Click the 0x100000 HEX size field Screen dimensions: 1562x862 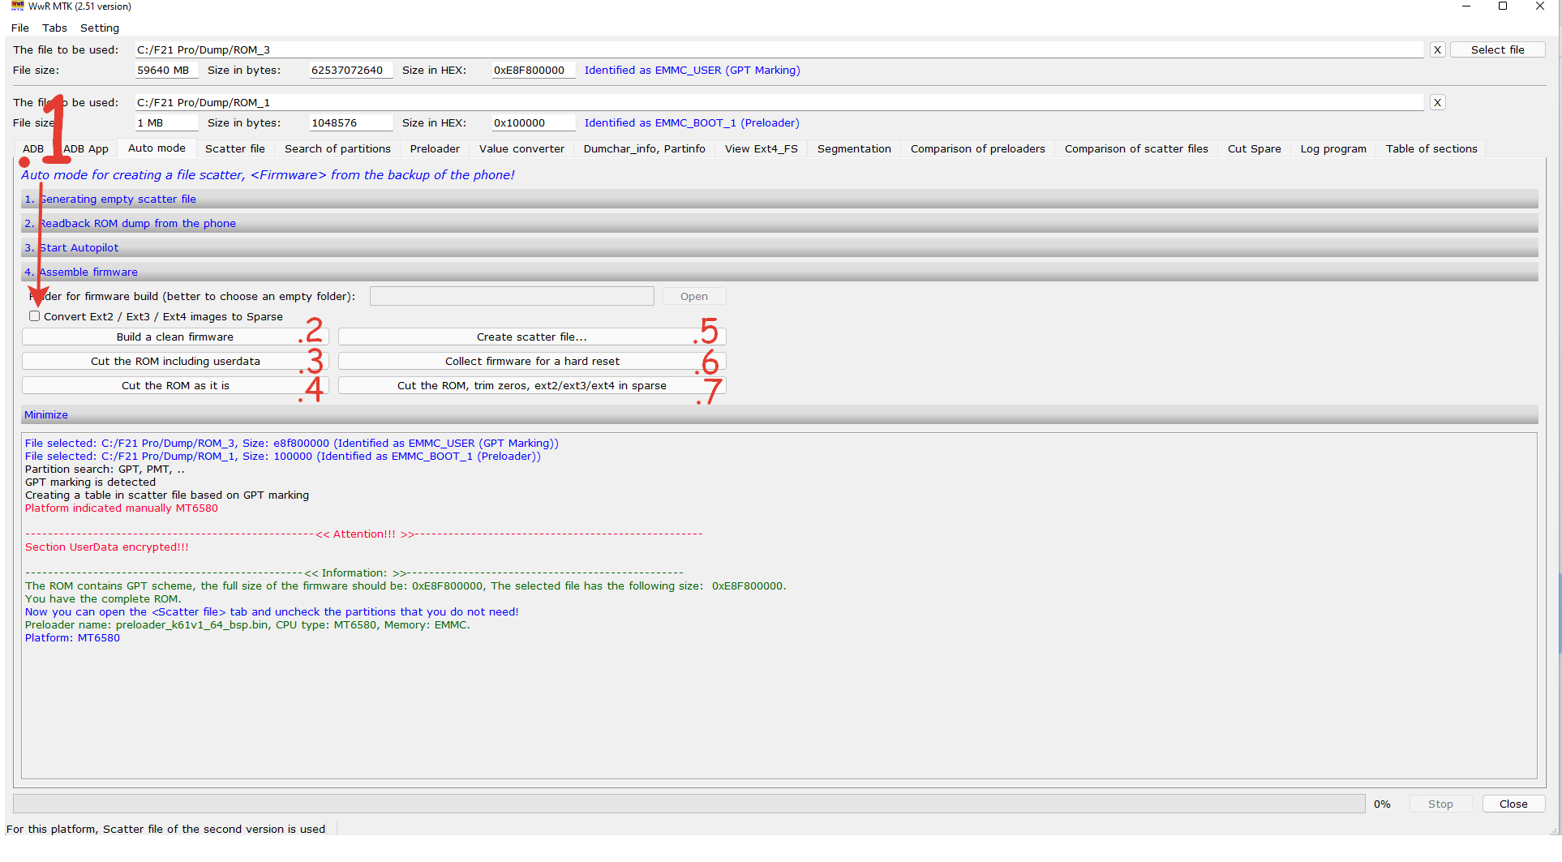[x=533, y=122]
